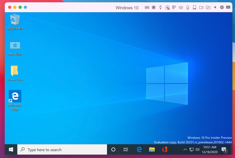Click the network icon in system tray
Image resolution: width=235 pixels, height=158 pixels.
click(191, 150)
